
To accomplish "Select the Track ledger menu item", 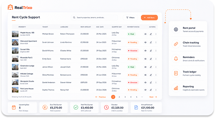I will point(188,73).
